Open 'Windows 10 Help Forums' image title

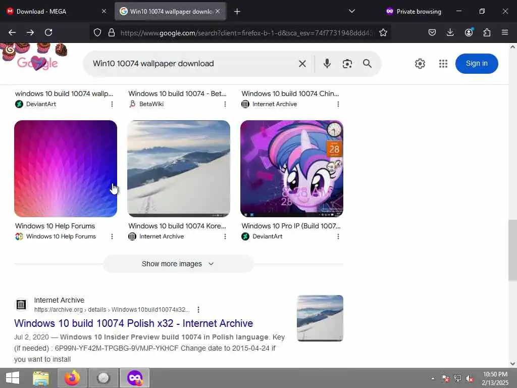55,226
